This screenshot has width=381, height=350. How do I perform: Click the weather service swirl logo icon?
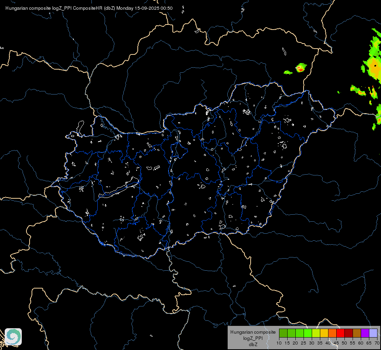(x=13, y=337)
